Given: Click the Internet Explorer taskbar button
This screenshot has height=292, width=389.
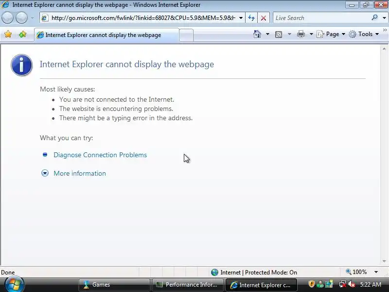Looking at the screenshot, I should point(261,285).
